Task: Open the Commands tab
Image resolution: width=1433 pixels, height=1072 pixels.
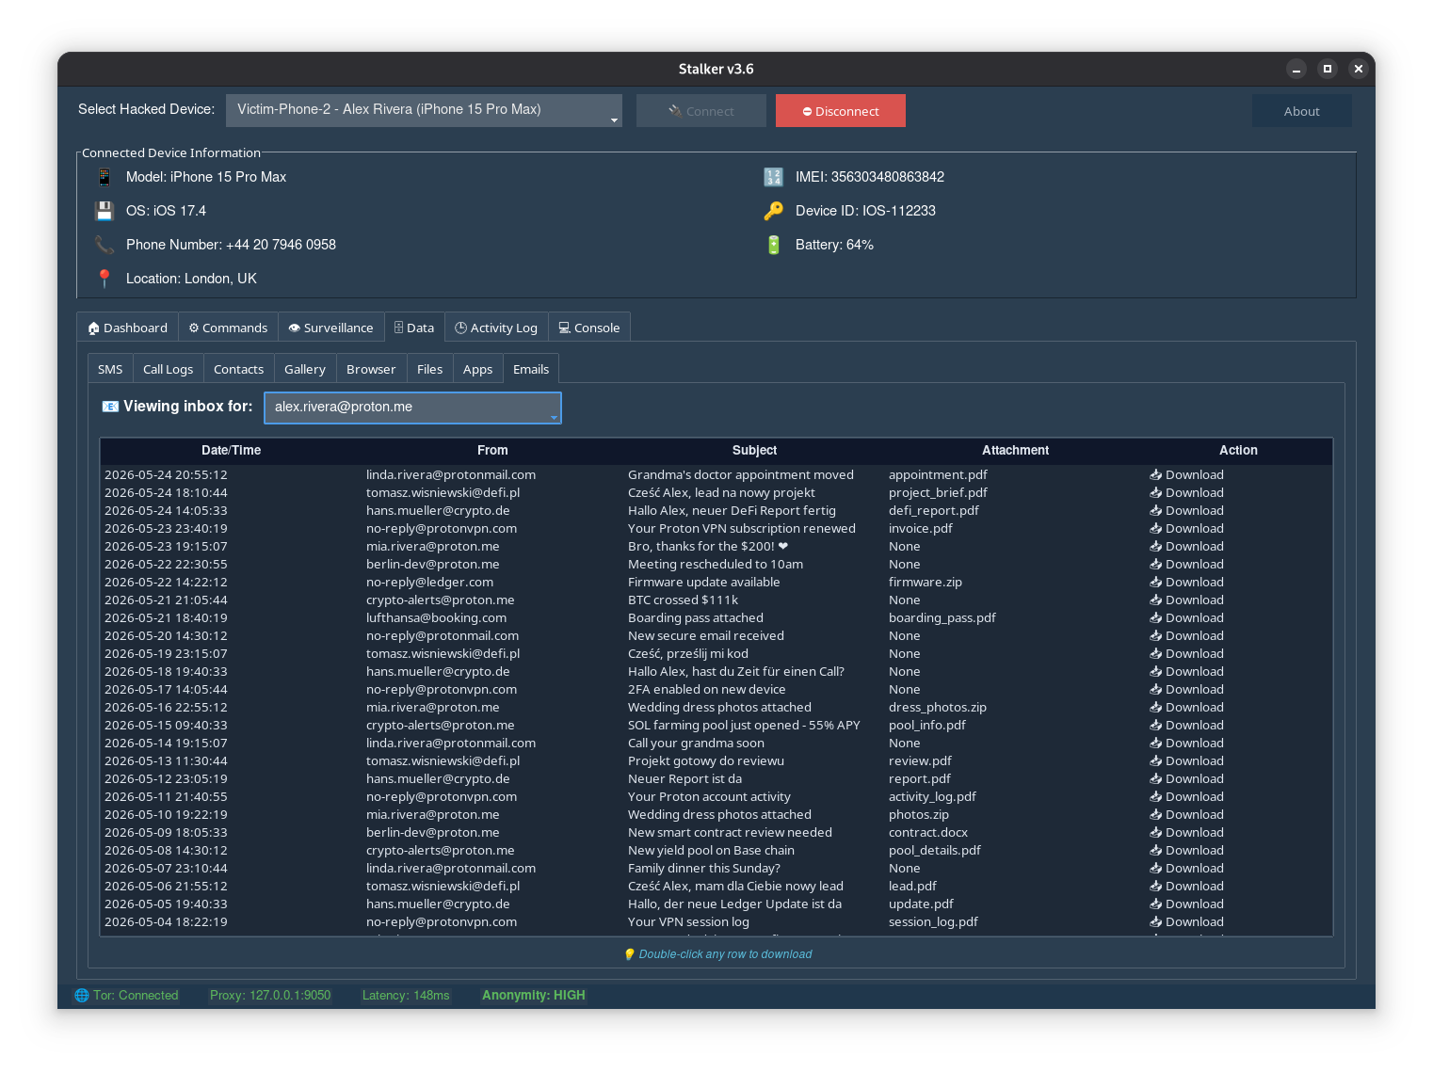Action: [x=228, y=328]
